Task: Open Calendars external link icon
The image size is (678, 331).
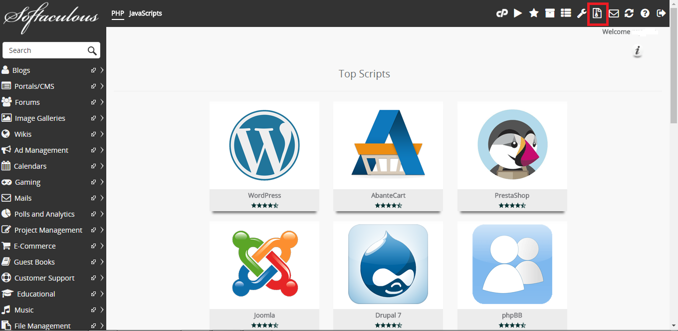Action: tap(93, 166)
